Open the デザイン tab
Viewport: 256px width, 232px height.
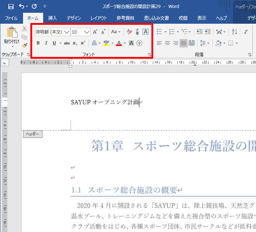coord(74,18)
